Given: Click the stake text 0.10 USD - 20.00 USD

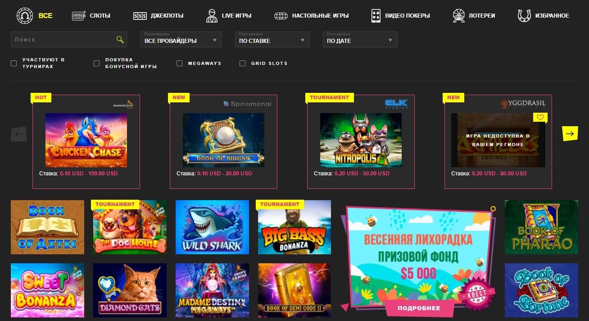Looking at the screenshot, I should (225, 174).
